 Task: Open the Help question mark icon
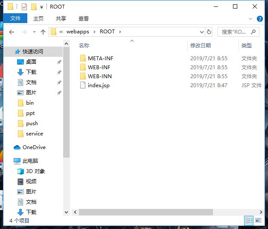259,19
